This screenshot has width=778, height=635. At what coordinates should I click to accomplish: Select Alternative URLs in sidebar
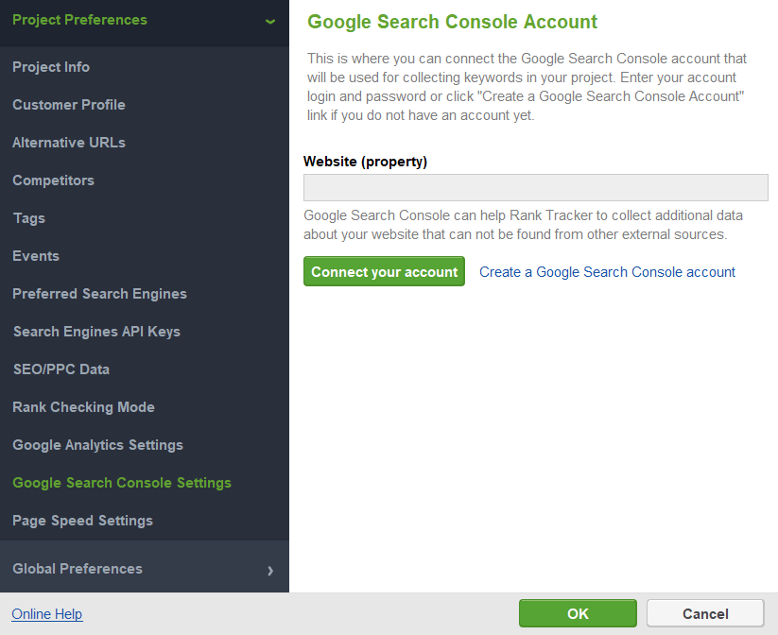pyautogui.click(x=69, y=143)
